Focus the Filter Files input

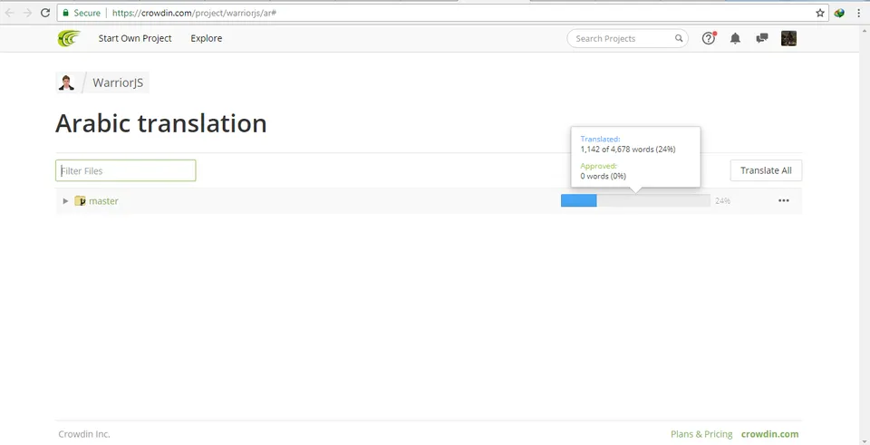(x=125, y=170)
